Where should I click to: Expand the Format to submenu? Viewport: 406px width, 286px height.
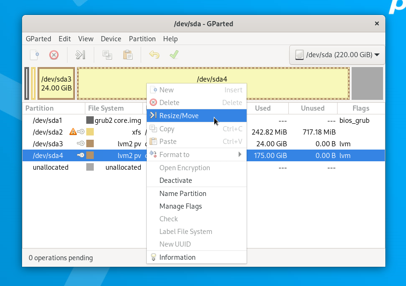pyautogui.click(x=196, y=155)
